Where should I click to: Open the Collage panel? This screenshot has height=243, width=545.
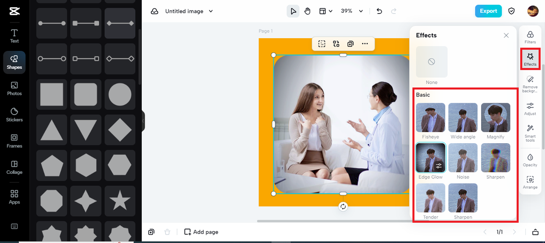14,167
